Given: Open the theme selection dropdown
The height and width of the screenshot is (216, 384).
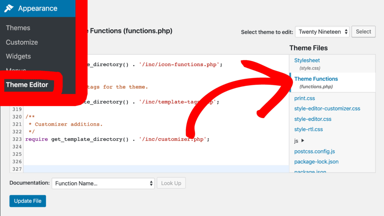Looking at the screenshot, I should click(322, 32).
